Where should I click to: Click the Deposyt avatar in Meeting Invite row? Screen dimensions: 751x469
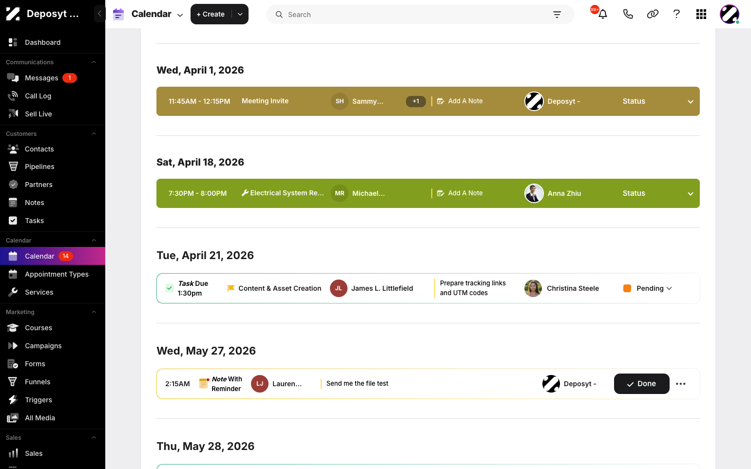534,101
